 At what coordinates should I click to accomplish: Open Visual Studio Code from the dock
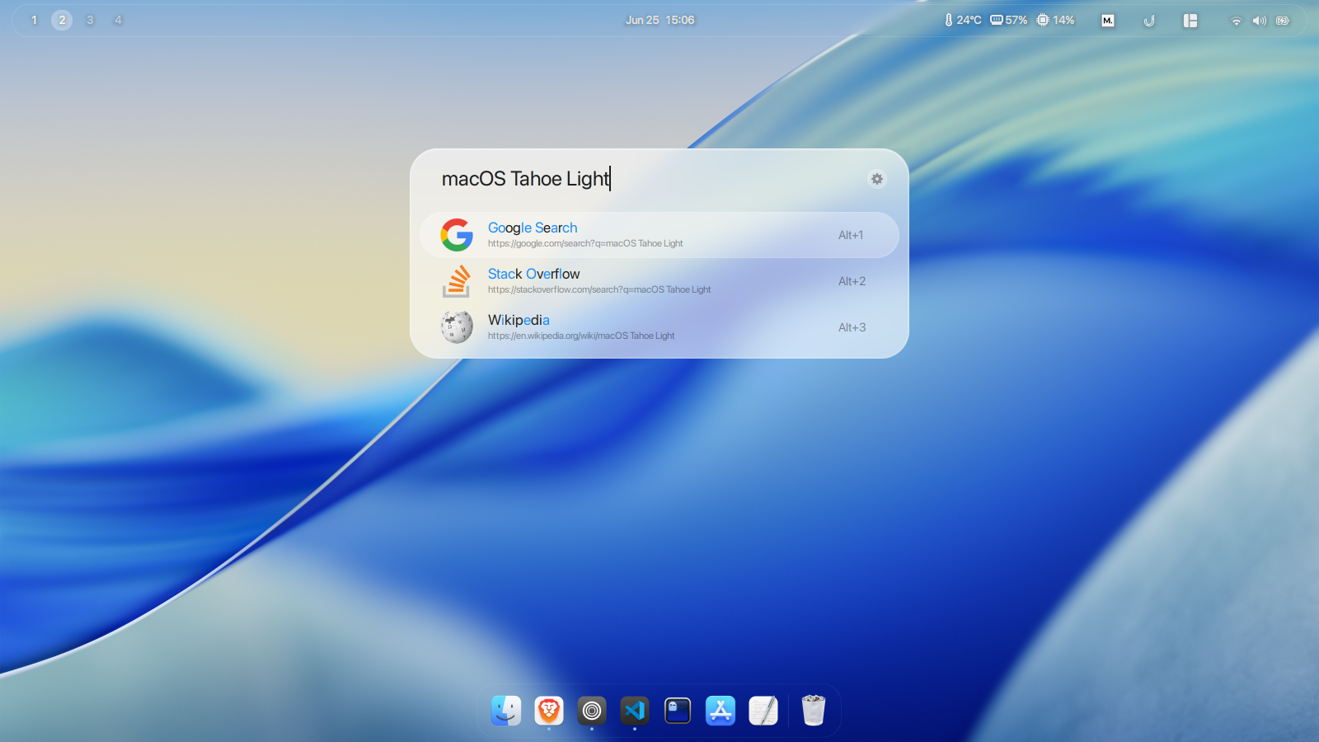634,710
